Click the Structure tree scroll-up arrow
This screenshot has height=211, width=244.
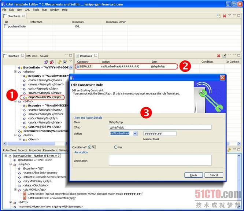point(71,67)
